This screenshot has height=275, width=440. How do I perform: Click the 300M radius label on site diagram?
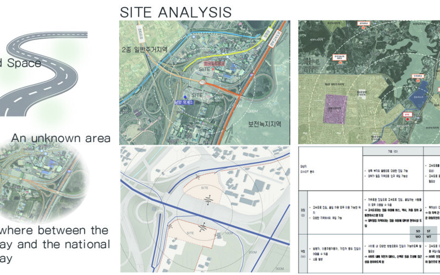coord(279,268)
